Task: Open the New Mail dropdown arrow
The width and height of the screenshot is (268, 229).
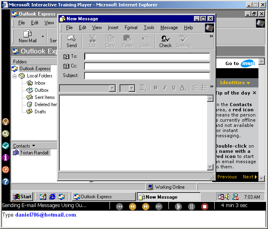Action: 43,36
